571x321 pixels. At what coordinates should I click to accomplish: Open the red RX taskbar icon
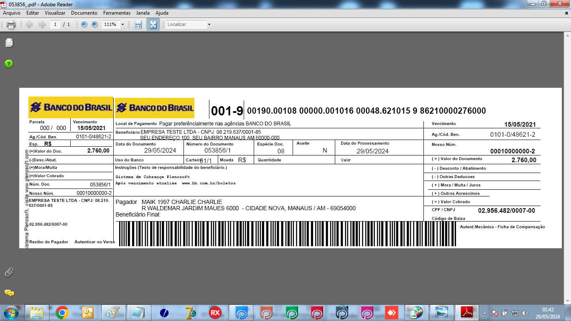pos(215,312)
